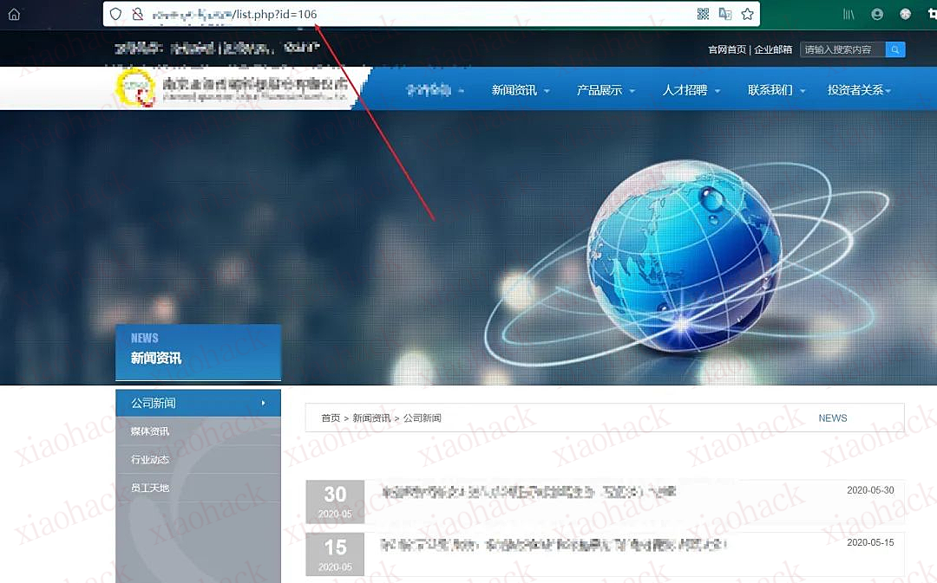Click the 企业邮箱 link

[774, 49]
